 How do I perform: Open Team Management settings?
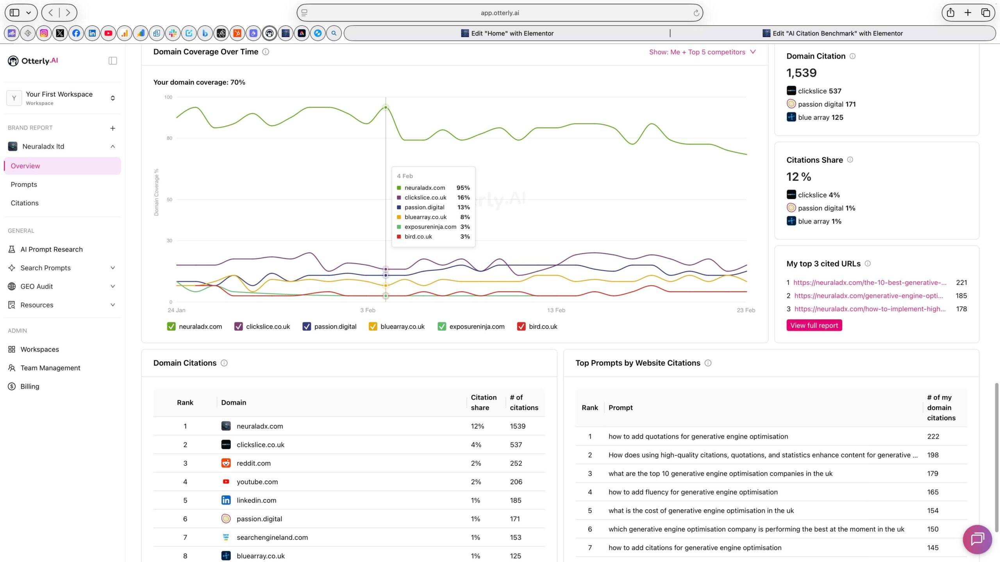pyautogui.click(x=50, y=368)
